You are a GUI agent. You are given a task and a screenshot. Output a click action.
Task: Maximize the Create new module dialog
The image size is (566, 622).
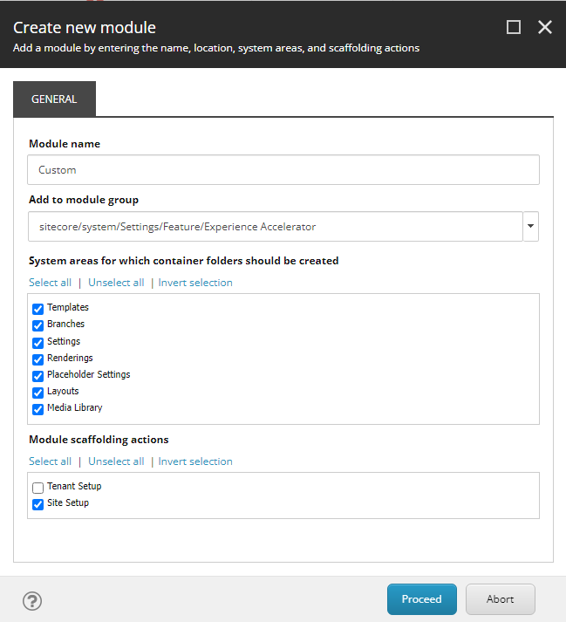[514, 27]
